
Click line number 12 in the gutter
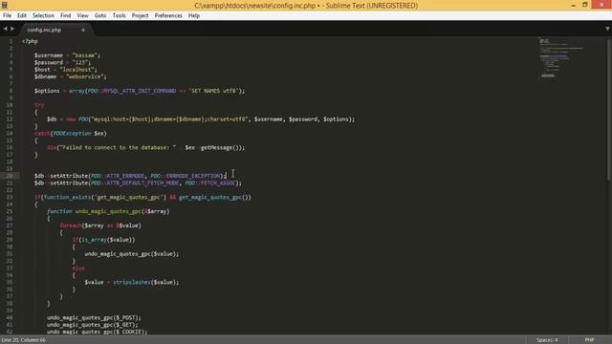pyautogui.click(x=10, y=119)
